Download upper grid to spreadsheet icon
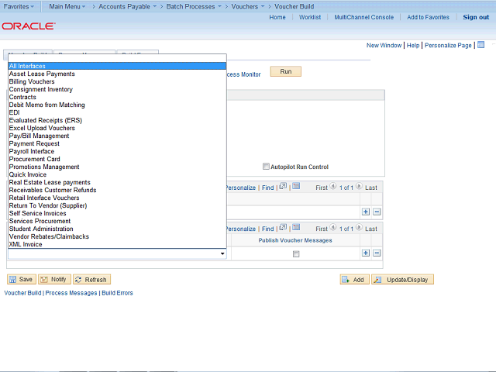The height and width of the screenshot is (372, 496). (296, 186)
